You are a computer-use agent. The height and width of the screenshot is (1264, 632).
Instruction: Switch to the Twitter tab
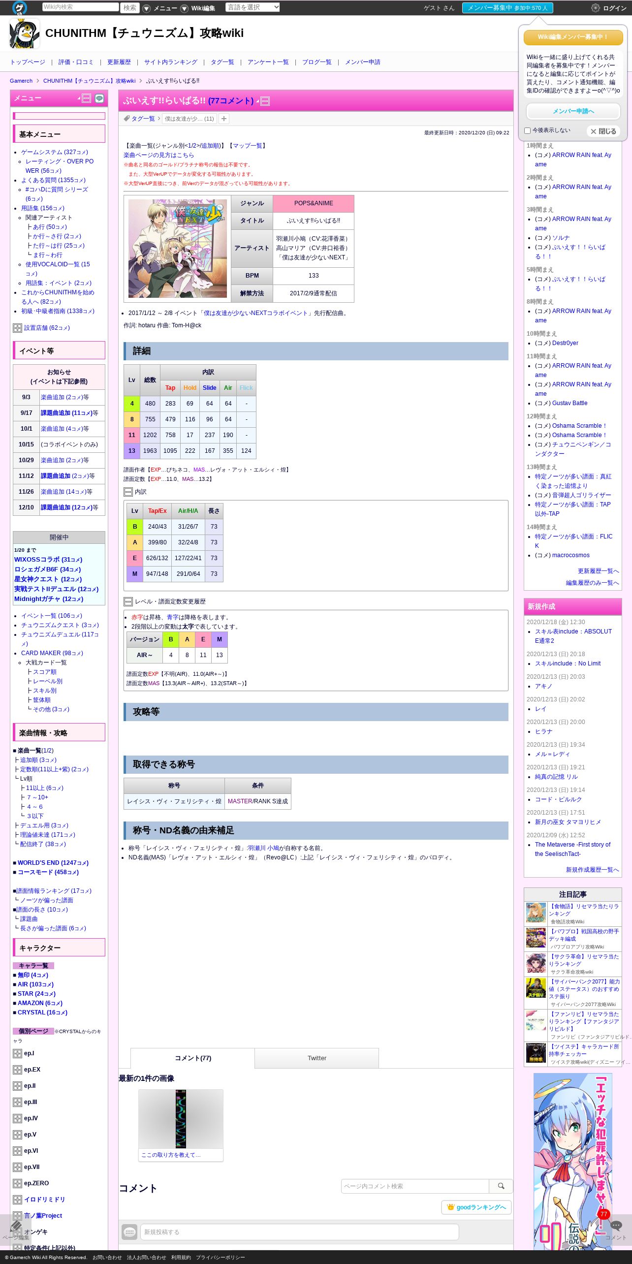(x=317, y=1058)
